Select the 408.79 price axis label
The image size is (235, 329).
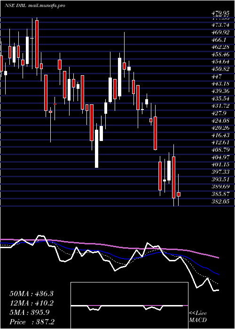[220, 150]
